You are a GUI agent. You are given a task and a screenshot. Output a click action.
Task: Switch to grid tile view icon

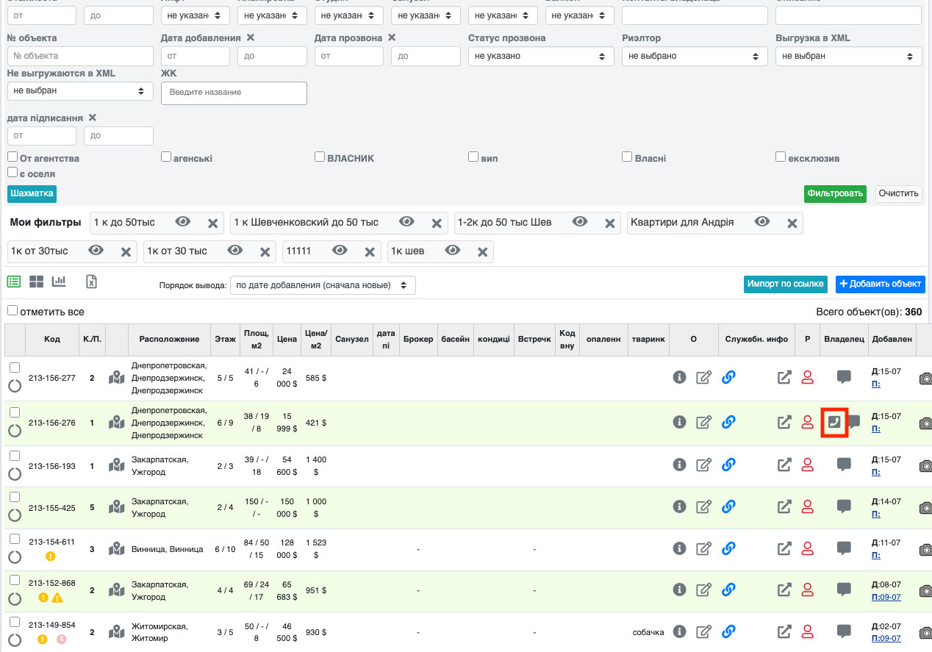[37, 282]
